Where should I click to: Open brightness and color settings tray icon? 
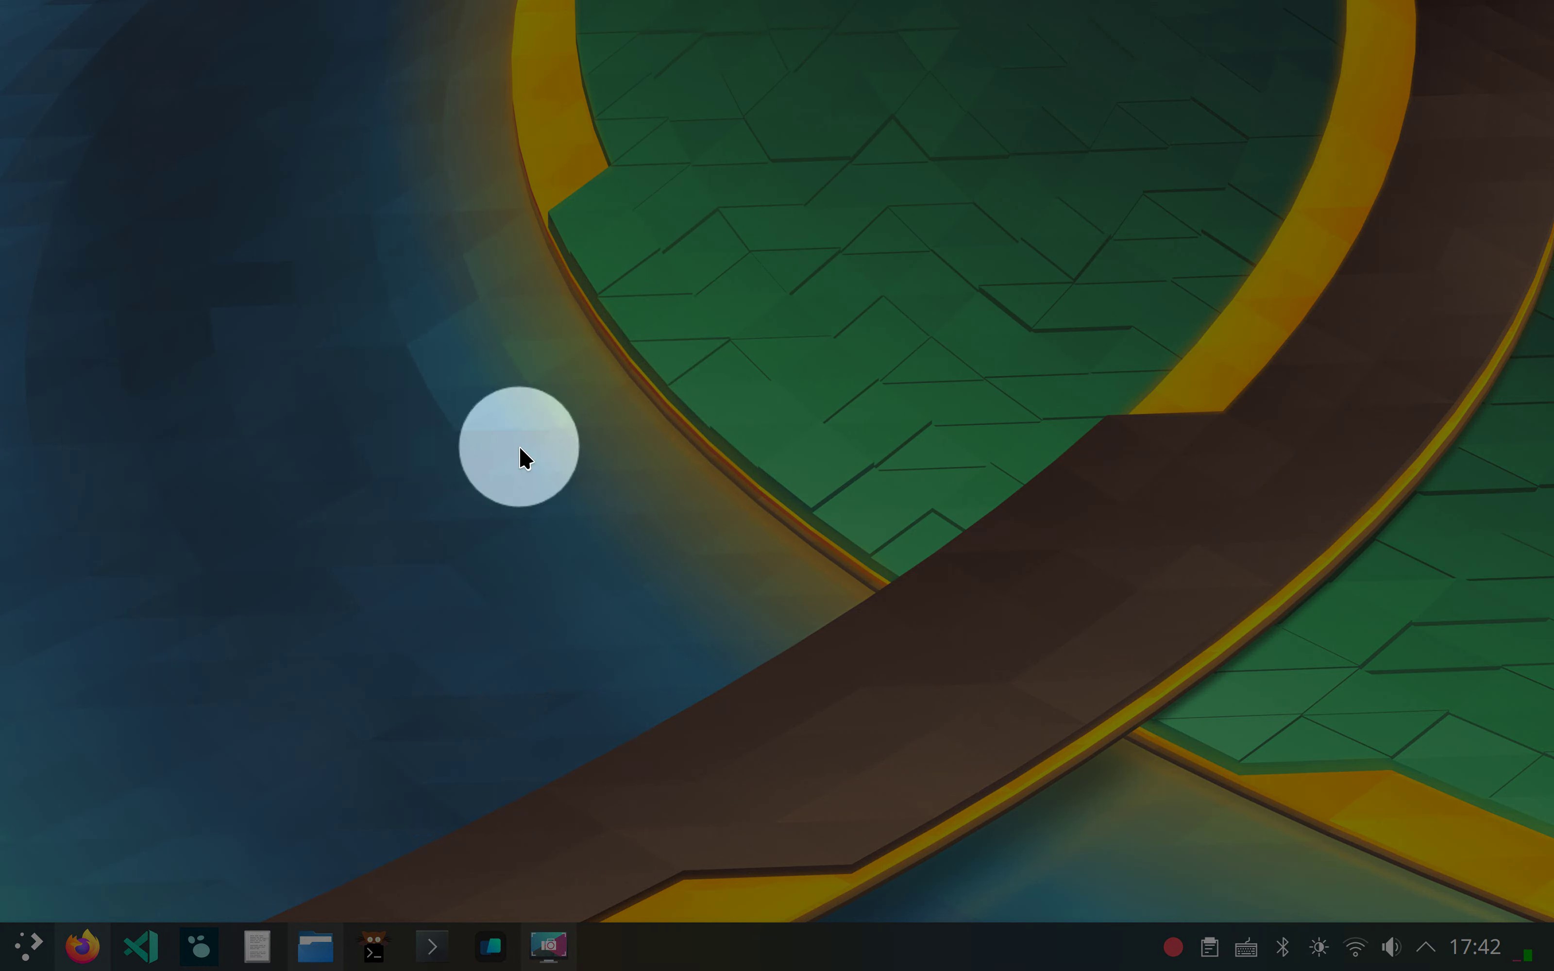[1319, 947]
